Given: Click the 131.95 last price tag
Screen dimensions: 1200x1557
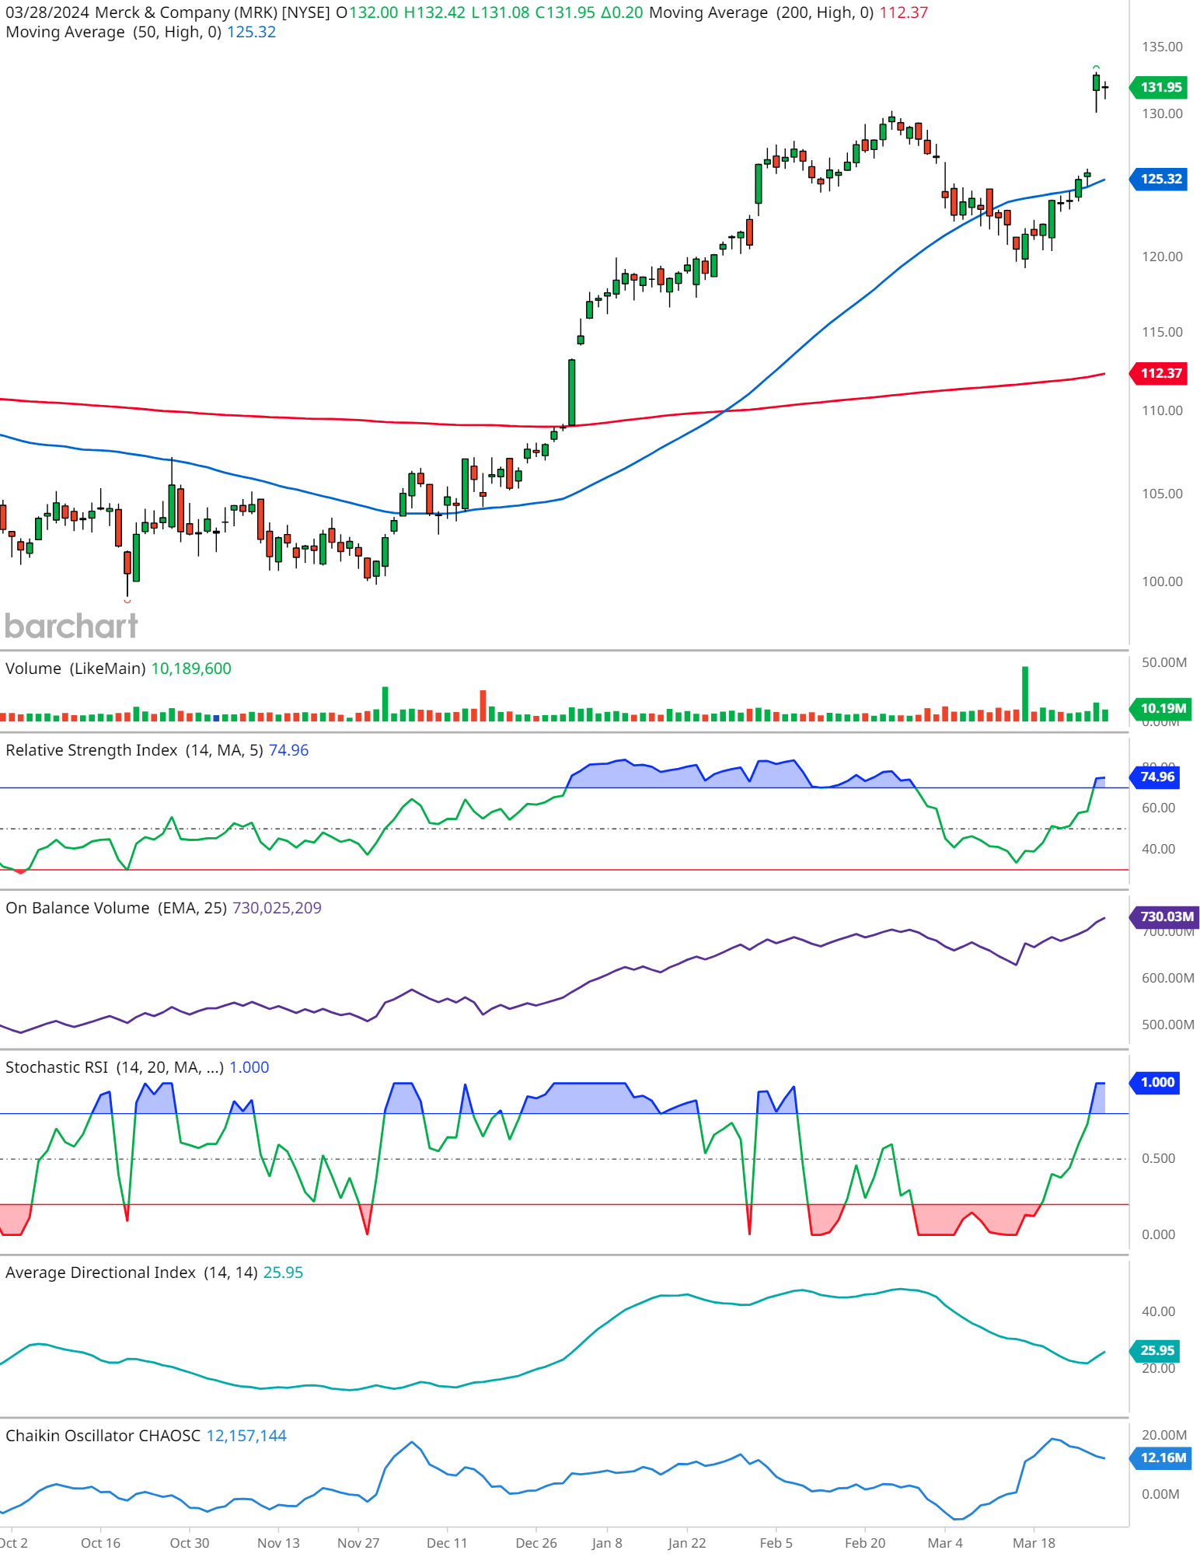Looking at the screenshot, I should tap(1158, 87).
